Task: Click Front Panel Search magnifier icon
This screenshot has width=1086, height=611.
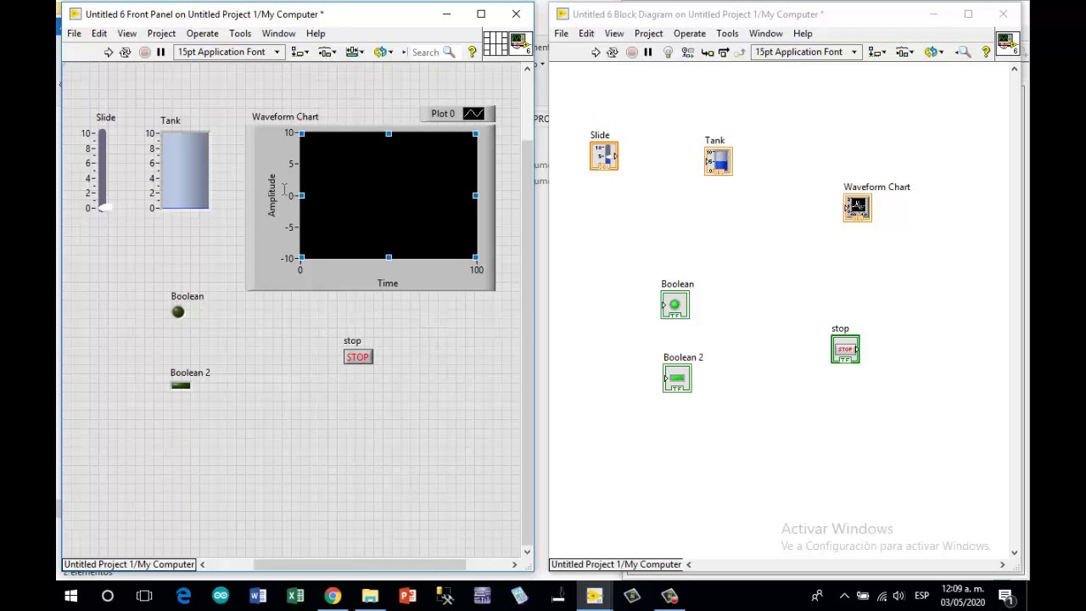Action: point(449,53)
